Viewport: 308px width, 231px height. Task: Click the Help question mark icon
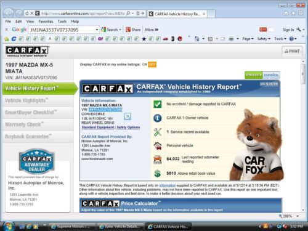pos(291,39)
